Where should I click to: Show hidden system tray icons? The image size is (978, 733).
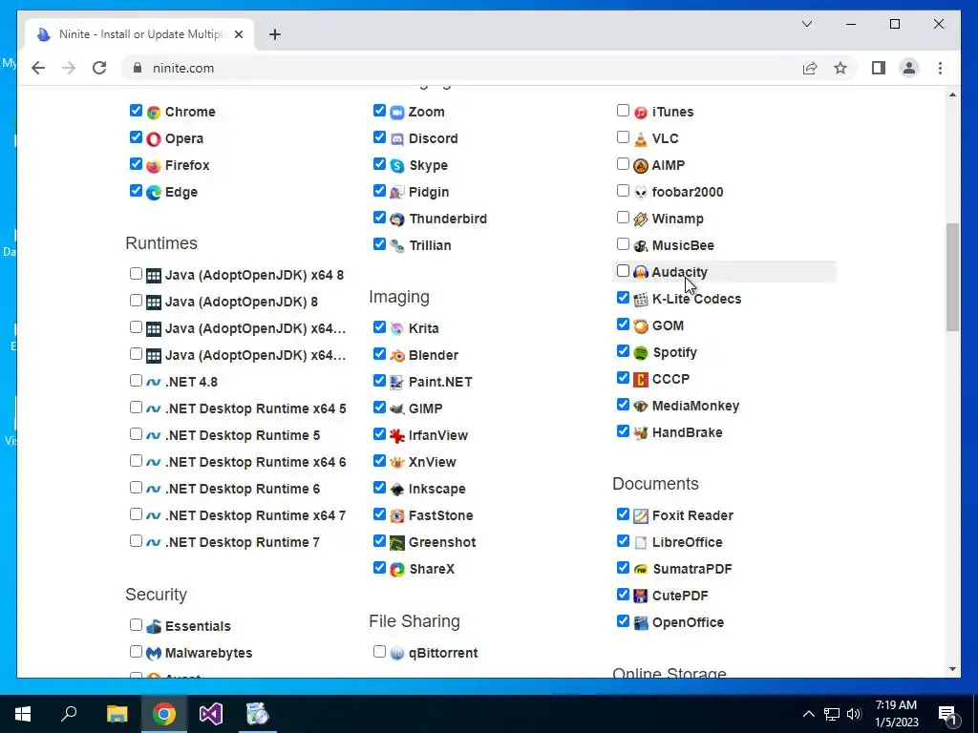[x=808, y=714]
